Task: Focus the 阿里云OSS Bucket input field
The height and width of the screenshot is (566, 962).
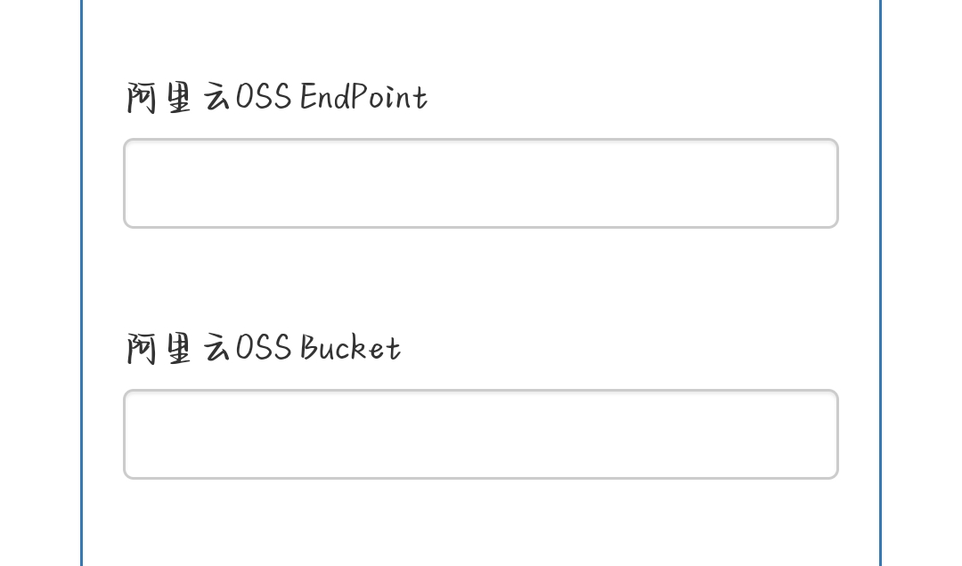Action: [480, 434]
